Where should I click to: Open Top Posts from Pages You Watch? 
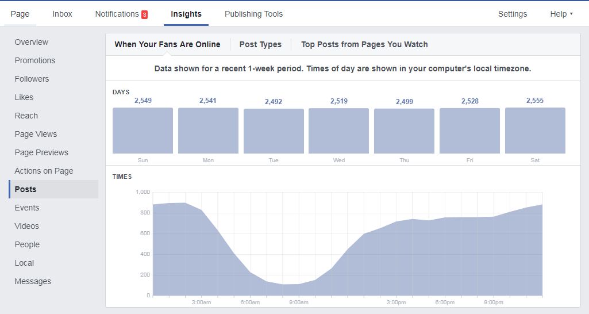click(364, 44)
